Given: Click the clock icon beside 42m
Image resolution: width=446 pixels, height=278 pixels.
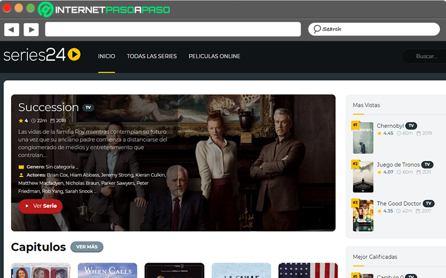Looking at the screenshot, I should click(399, 211).
